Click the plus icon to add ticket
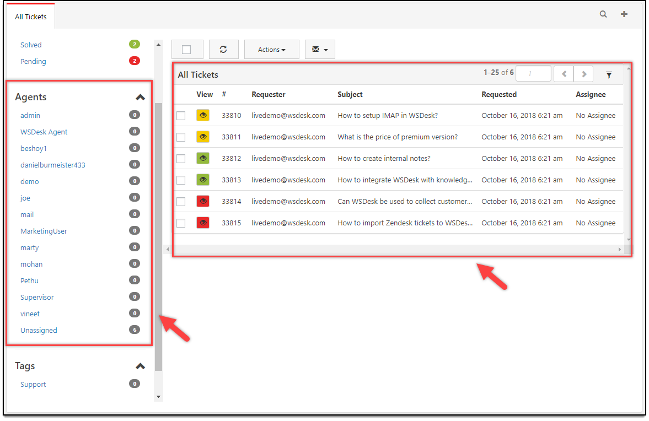Viewport: 649px width, 421px height. pos(624,14)
